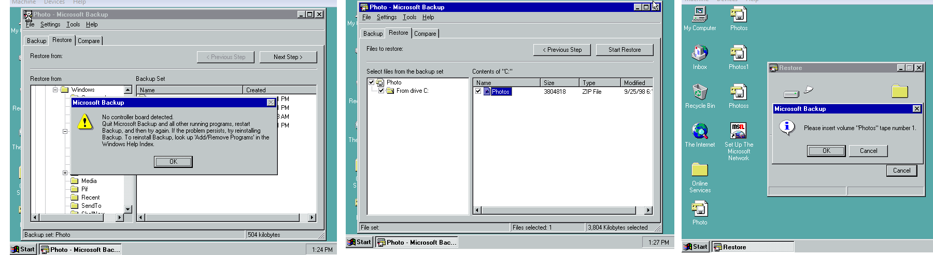Viewport: 933px width, 255px height.
Task: Select the Photos1 backup file icon
Action: tap(739, 53)
